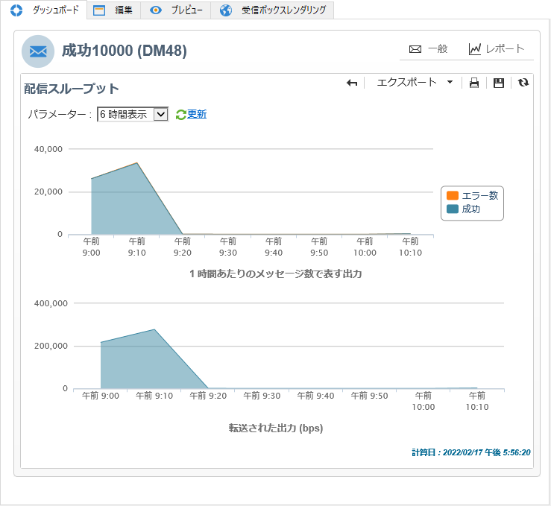Click the エクスポート button
The height and width of the screenshot is (506, 551).
(x=406, y=82)
